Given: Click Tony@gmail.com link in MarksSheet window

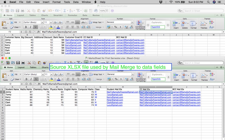Looking at the screenshot, I should (x=115, y=95).
